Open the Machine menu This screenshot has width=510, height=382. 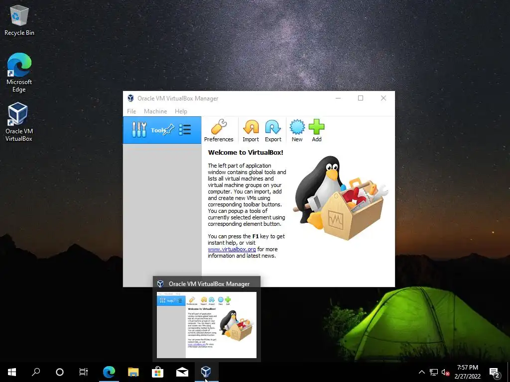155,111
